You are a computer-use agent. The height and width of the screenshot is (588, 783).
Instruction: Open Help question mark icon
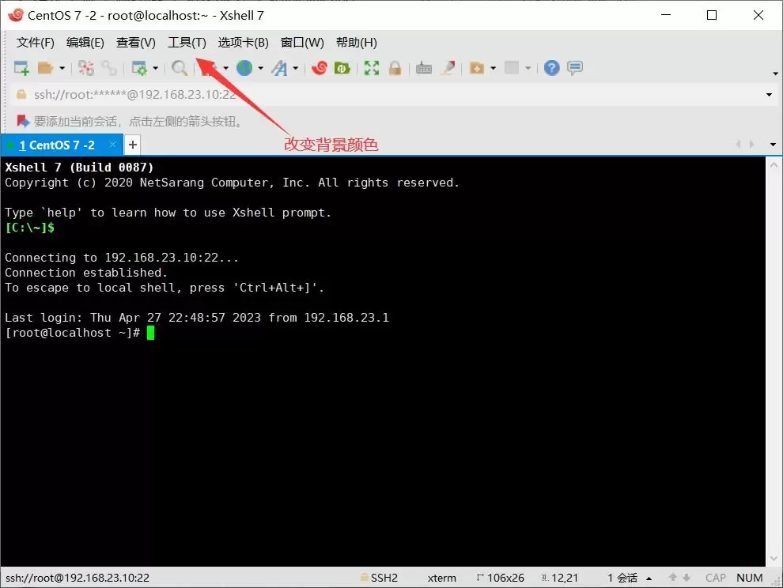click(552, 68)
